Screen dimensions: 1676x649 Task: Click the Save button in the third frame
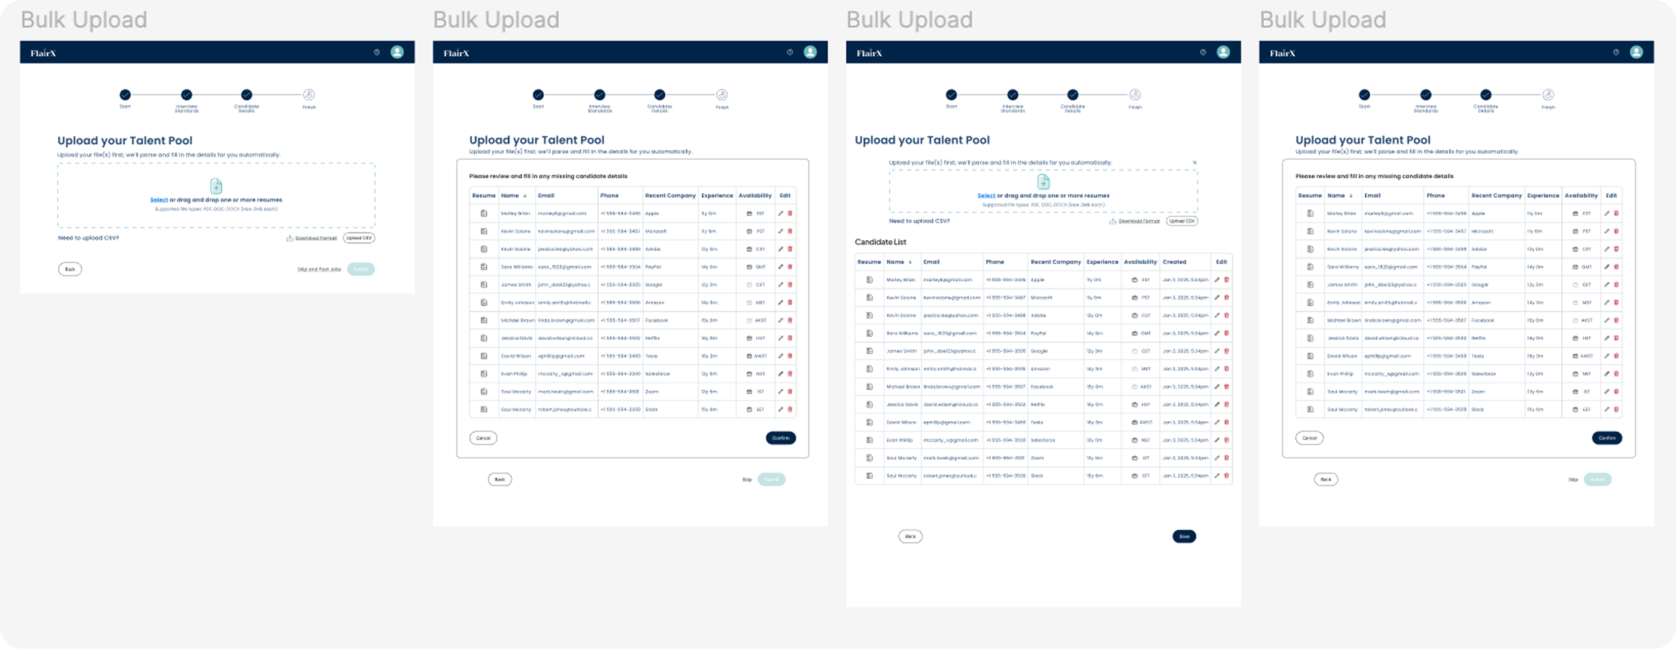[1184, 536]
